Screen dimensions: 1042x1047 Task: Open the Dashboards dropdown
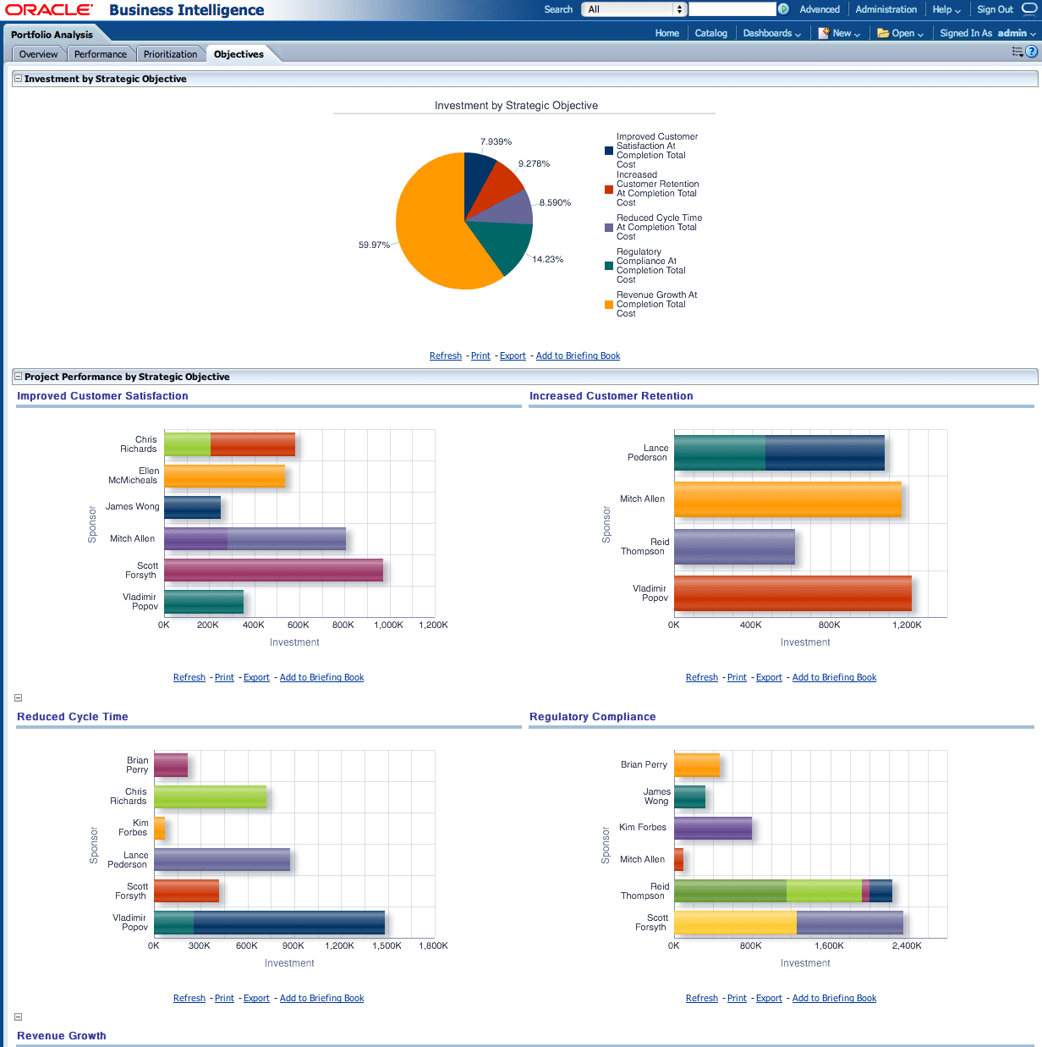[771, 32]
